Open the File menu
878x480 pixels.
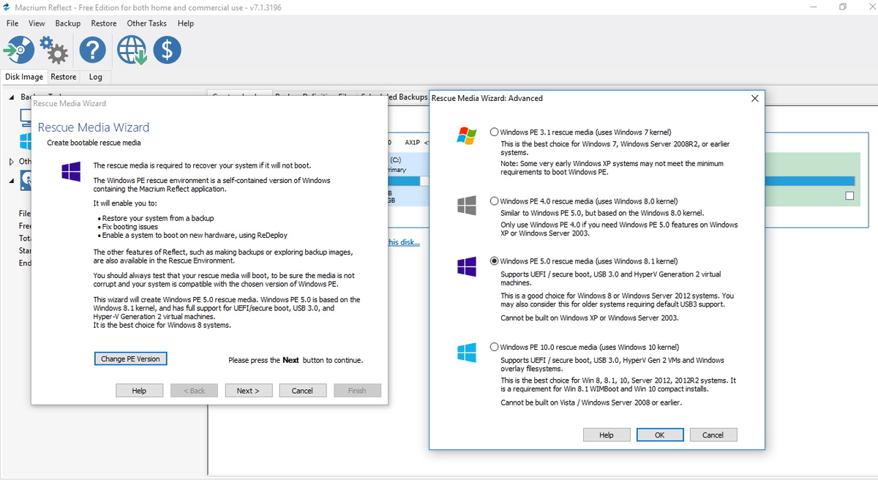click(12, 23)
